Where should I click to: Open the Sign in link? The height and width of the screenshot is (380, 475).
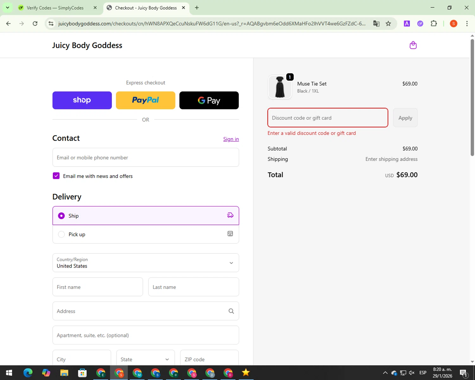point(231,139)
